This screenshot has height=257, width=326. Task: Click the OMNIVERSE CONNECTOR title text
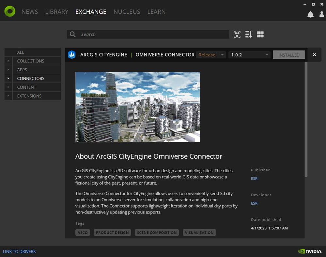coord(165,55)
